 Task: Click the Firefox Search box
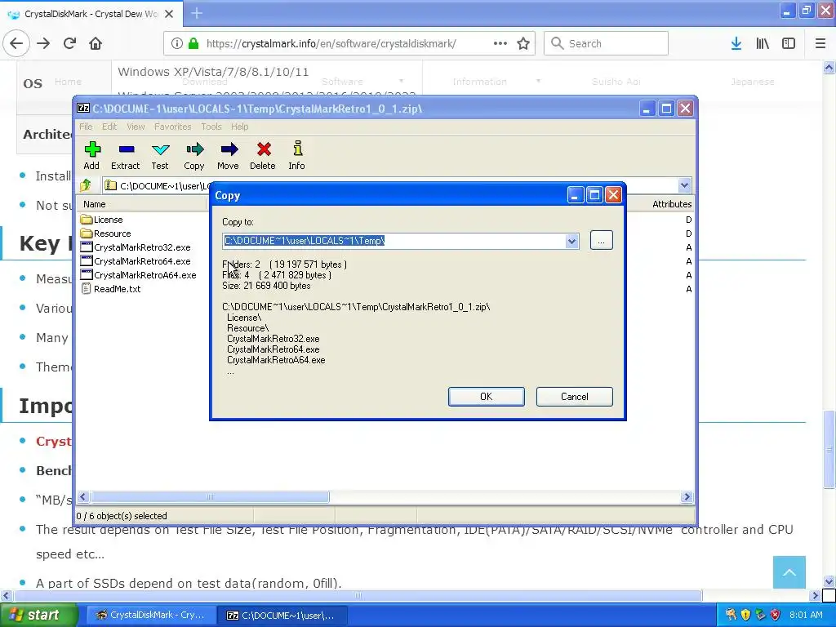tap(606, 43)
